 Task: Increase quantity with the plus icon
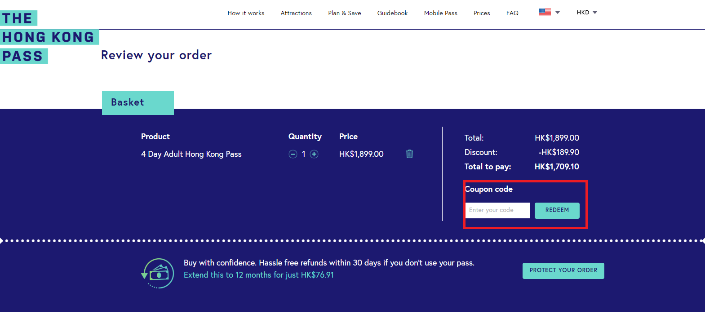(x=314, y=154)
